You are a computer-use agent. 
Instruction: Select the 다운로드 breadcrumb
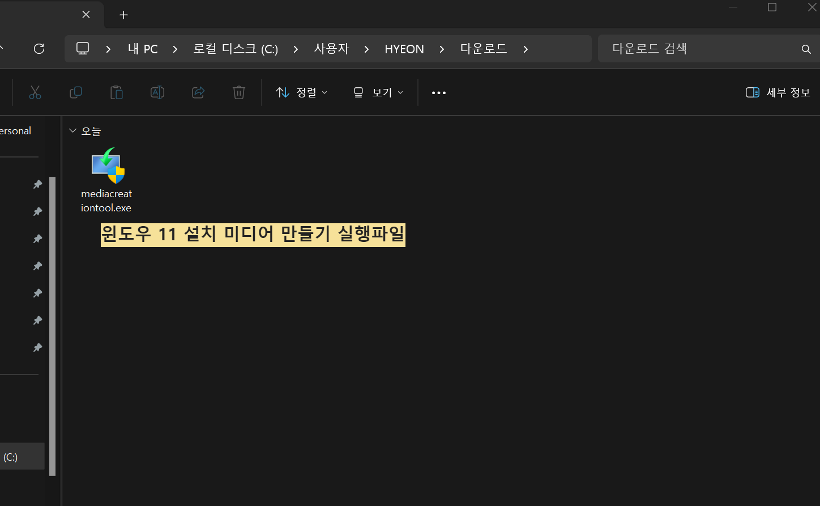pyautogui.click(x=484, y=49)
